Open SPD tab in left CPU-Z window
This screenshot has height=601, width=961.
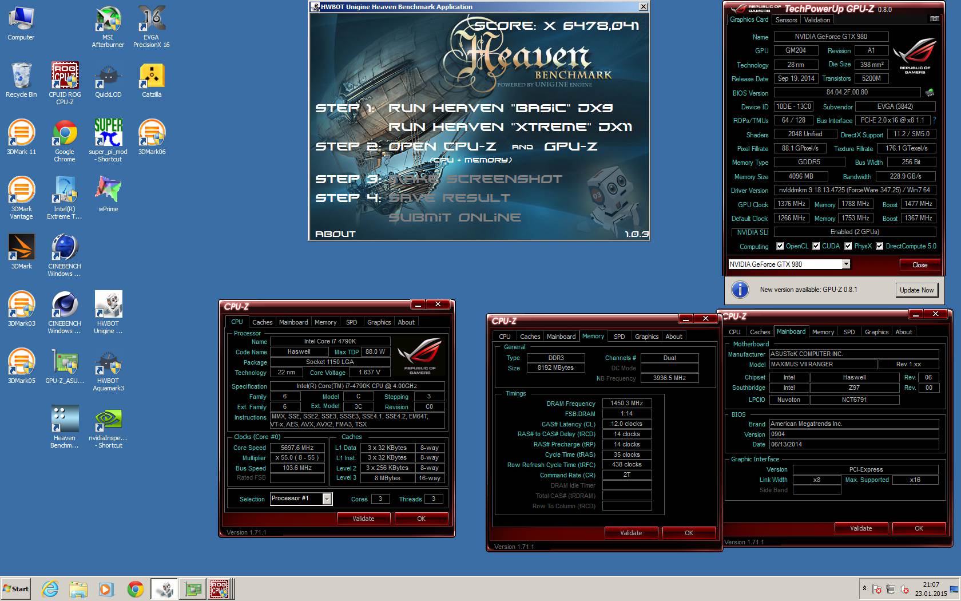click(352, 322)
